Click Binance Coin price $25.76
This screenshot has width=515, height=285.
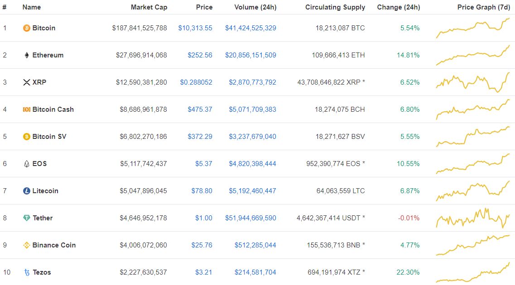point(202,245)
